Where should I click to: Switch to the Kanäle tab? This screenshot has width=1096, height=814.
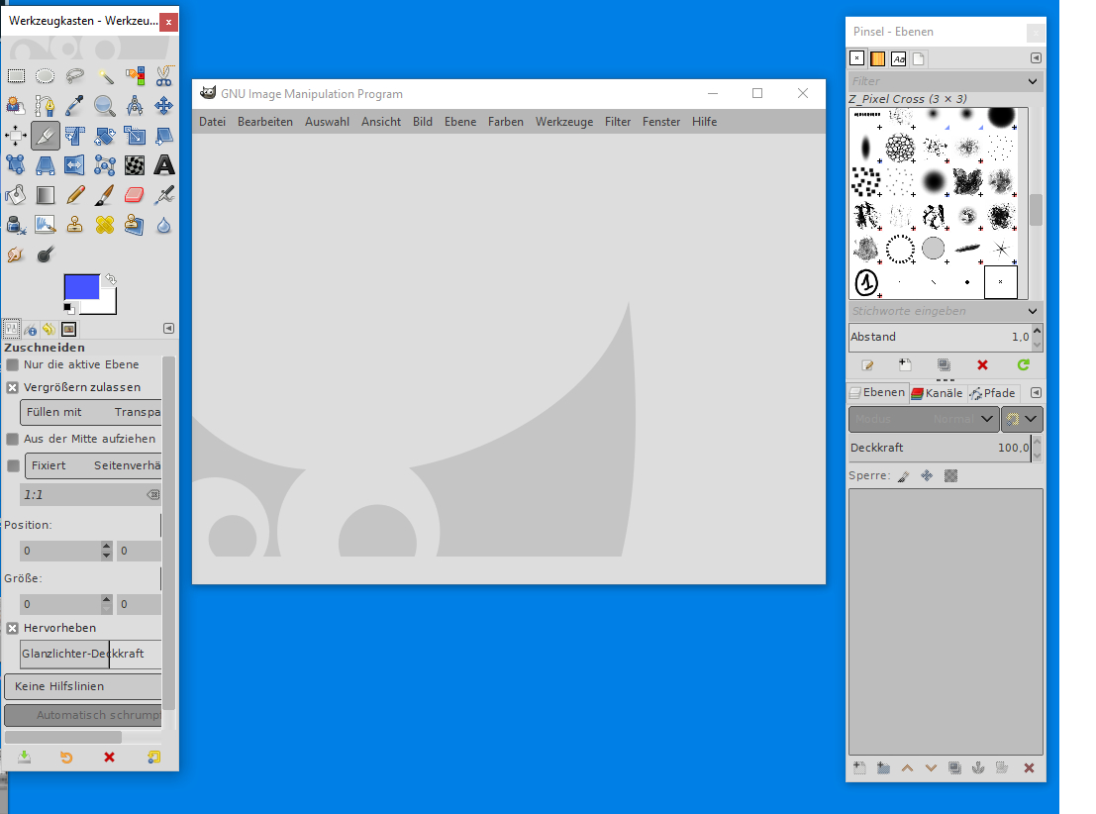point(937,393)
